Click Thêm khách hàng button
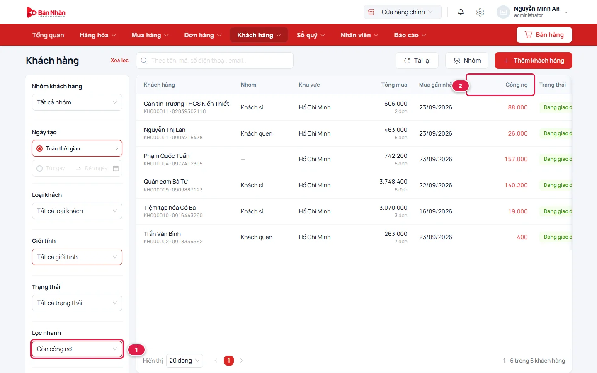This screenshot has width=597, height=373. pyautogui.click(x=534, y=61)
